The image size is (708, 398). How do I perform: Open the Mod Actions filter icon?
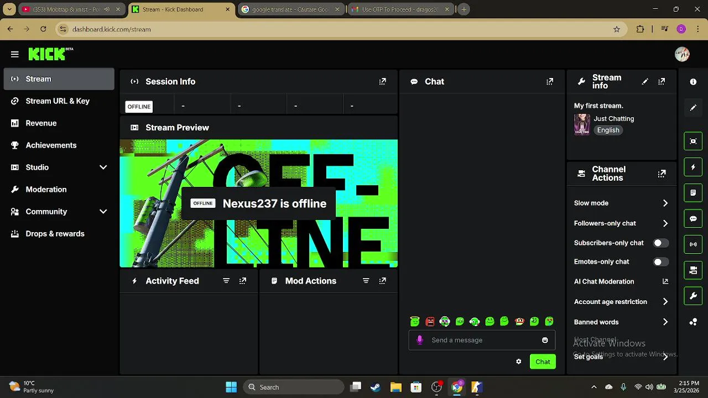366,281
